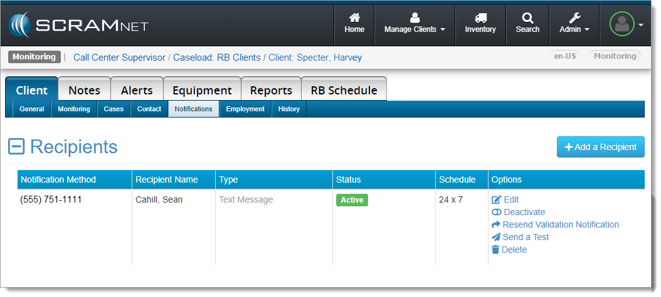The image size is (661, 297).
Task: Click the Active status badge
Action: click(352, 200)
